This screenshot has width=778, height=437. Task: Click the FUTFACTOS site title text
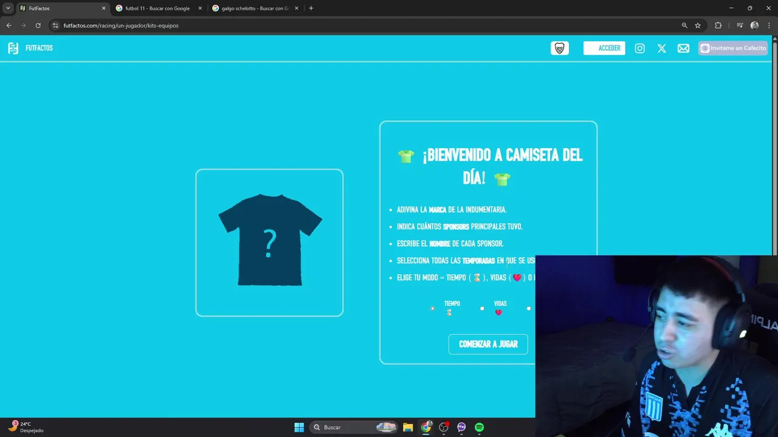point(39,48)
